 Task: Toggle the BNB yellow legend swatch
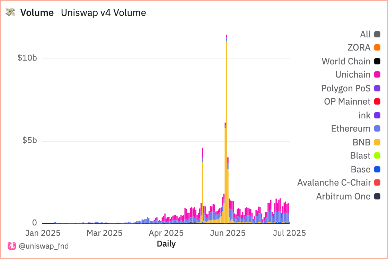click(x=377, y=142)
